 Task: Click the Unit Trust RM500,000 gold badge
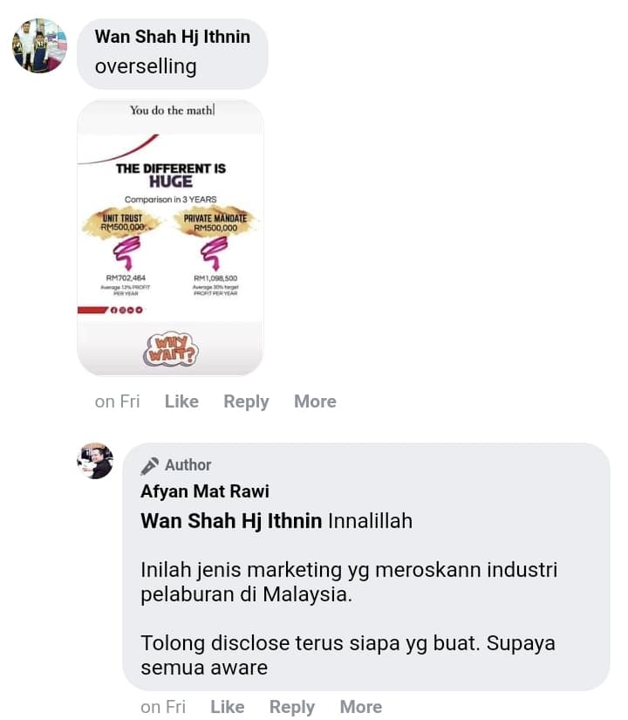click(122, 223)
